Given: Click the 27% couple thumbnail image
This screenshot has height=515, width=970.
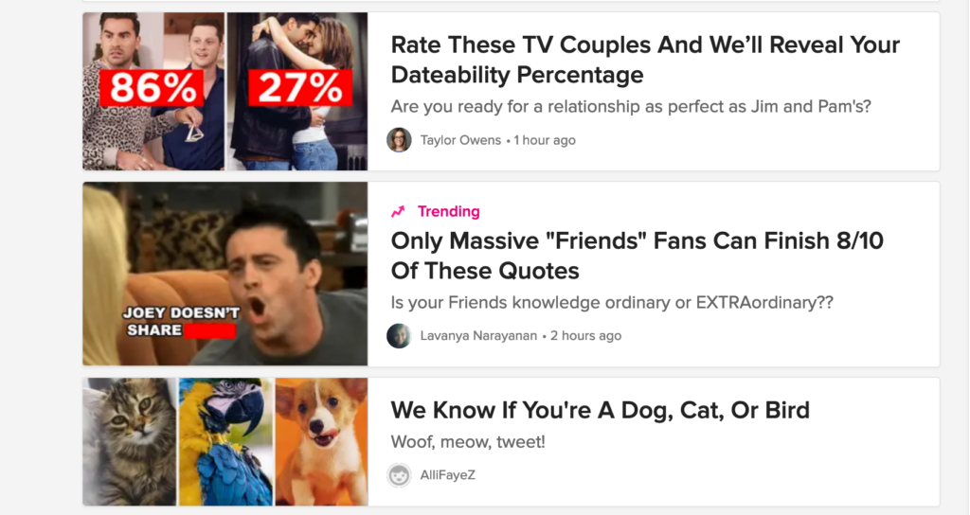Looking at the screenshot, I should pos(297,91).
